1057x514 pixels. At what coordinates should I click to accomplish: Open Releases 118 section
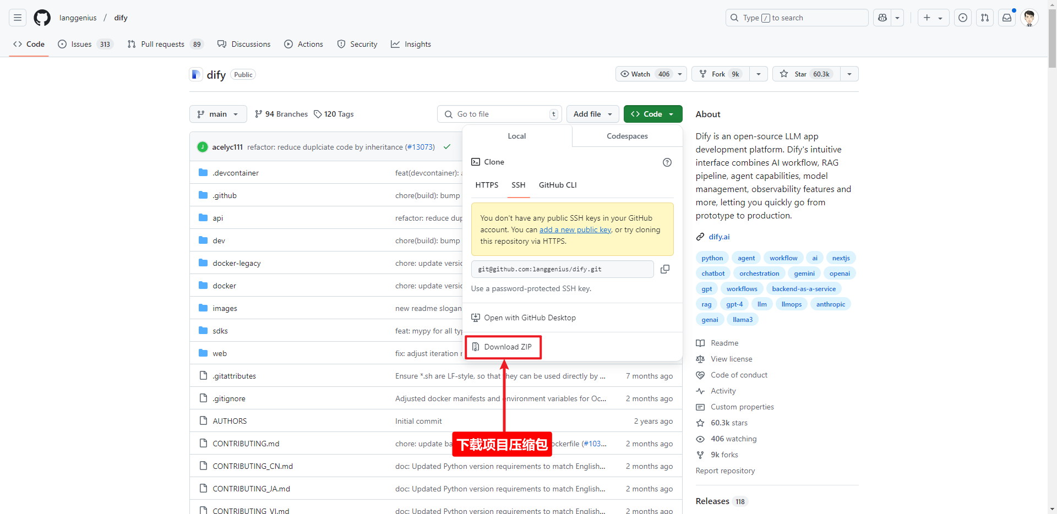coord(721,501)
